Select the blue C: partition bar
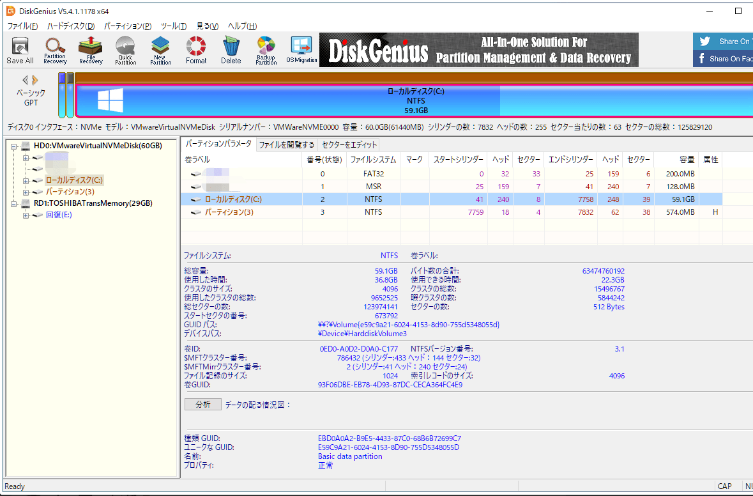753x496 pixels. coord(415,100)
